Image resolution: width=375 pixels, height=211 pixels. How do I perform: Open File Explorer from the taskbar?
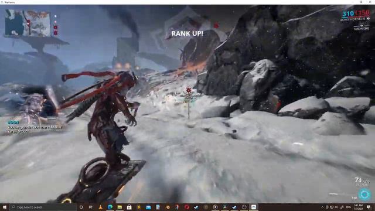coord(120,207)
